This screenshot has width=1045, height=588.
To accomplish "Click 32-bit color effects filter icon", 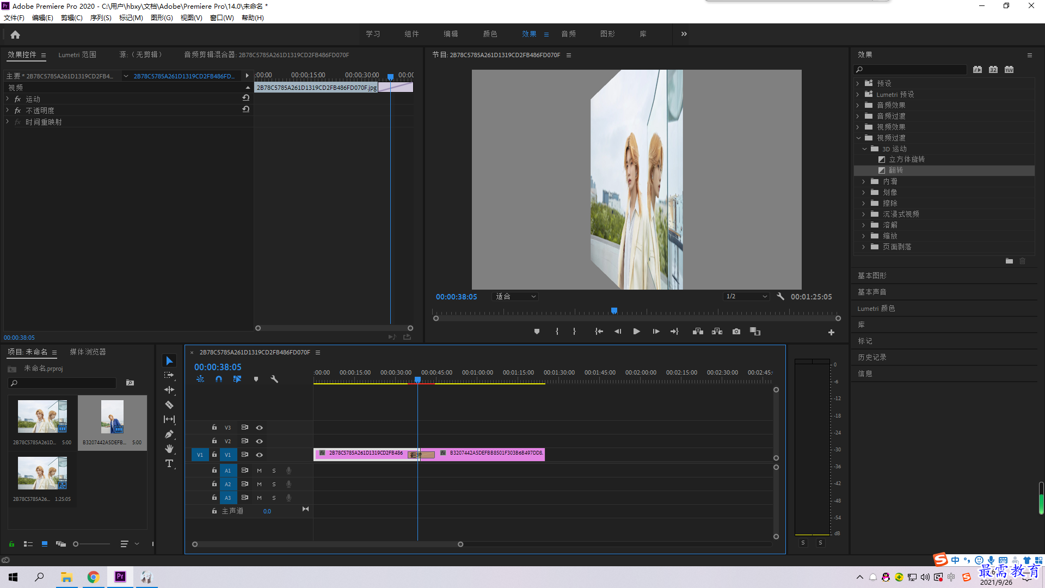I will [x=993, y=70].
